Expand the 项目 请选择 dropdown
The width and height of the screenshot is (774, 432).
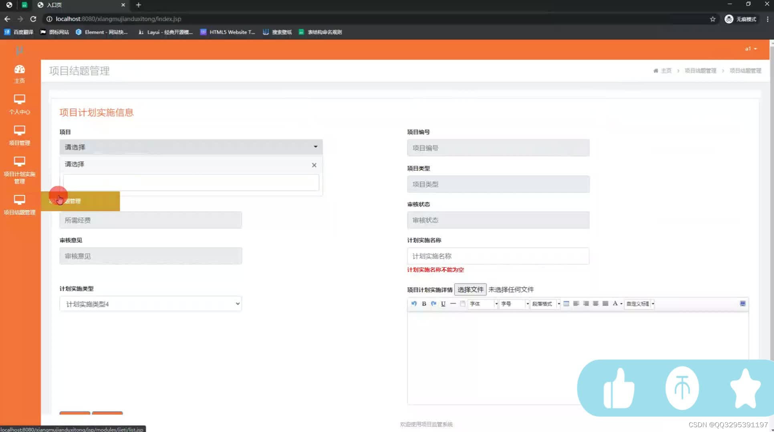click(191, 147)
